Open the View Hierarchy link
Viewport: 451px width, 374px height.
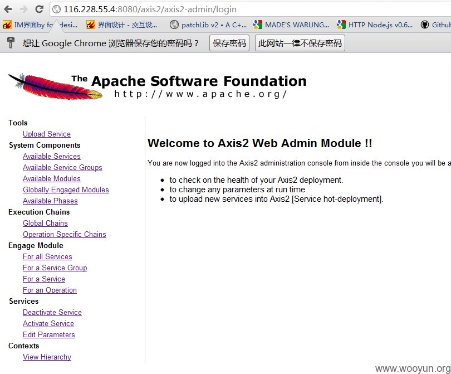(x=47, y=357)
